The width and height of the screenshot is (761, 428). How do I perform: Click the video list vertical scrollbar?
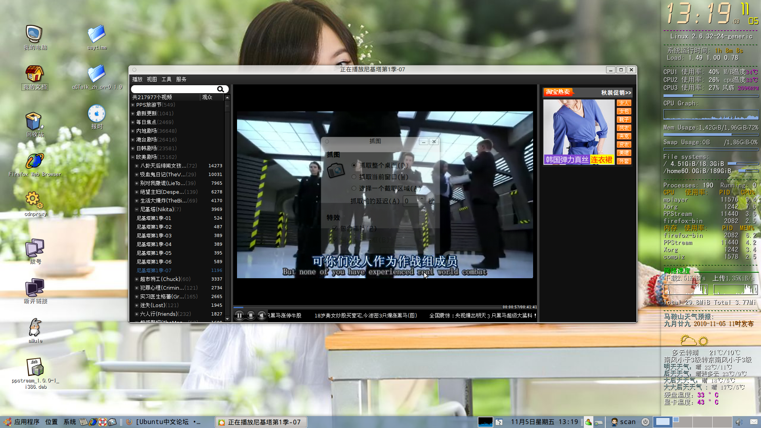[227, 208]
